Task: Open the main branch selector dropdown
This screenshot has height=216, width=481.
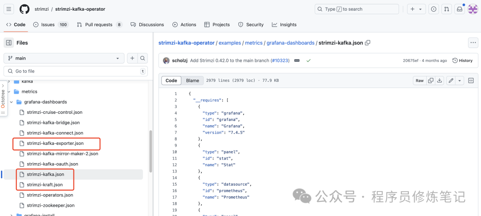Action: click(x=64, y=58)
